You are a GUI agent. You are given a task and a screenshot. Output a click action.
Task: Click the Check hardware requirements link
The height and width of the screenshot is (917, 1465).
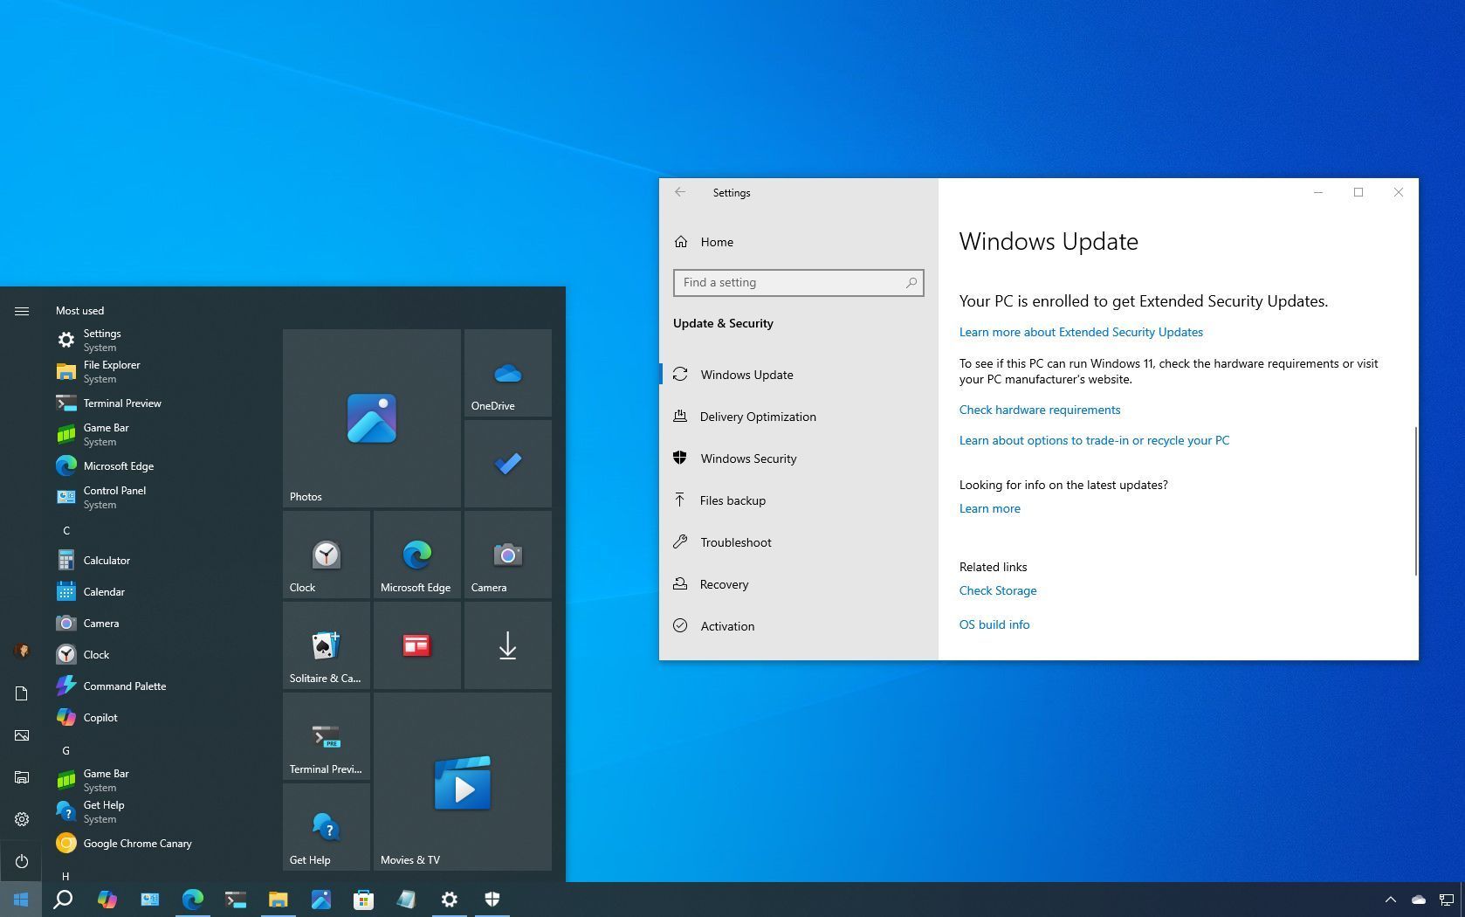point(1039,410)
